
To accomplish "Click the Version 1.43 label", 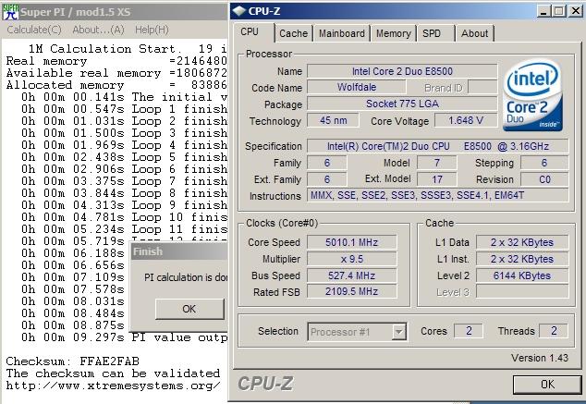I will click(x=540, y=358).
